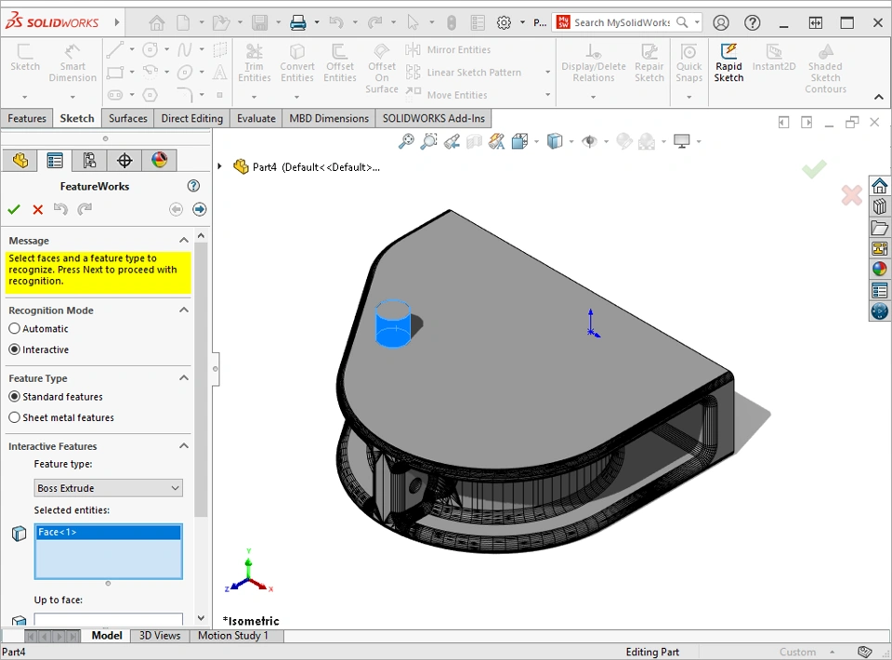Open the DisplayManager color sphere tab
892x660 pixels.
click(x=159, y=161)
